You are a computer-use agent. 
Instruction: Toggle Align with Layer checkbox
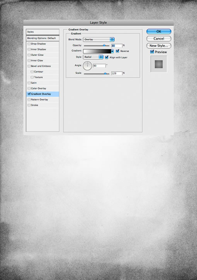coord(107,57)
